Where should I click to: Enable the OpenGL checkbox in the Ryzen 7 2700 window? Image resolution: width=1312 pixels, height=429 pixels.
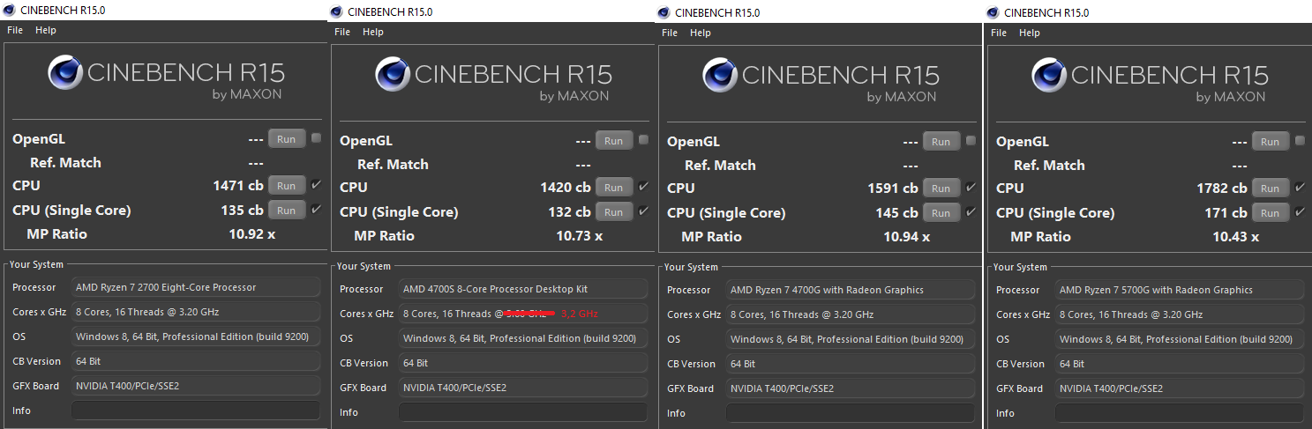pyautogui.click(x=316, y=138)
